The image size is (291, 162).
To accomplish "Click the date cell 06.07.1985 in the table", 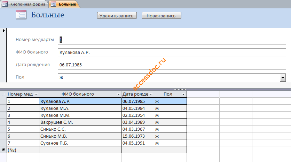I will click(138, 101).
